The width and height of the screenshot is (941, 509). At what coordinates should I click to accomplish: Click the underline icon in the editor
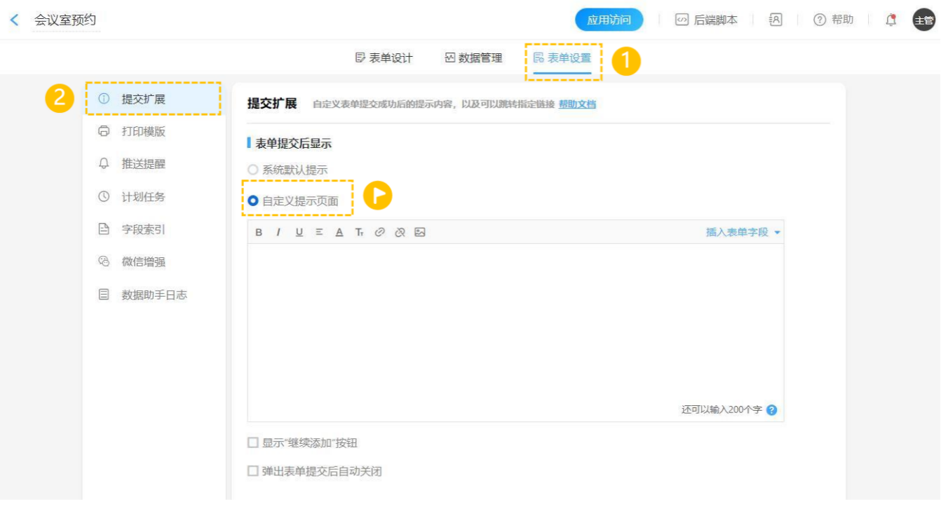(x=299, y=232)
